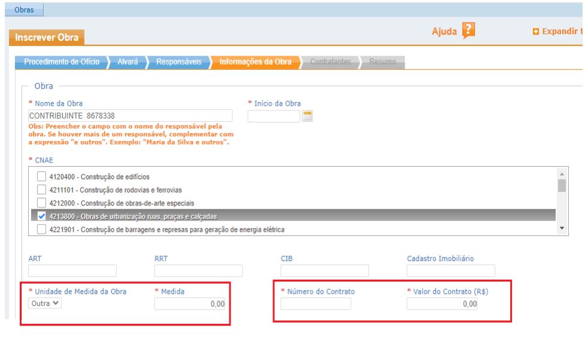Uncheck 4213800 Obras de urbanização checkbox
The image size is (588, 340).
(41, 216)
